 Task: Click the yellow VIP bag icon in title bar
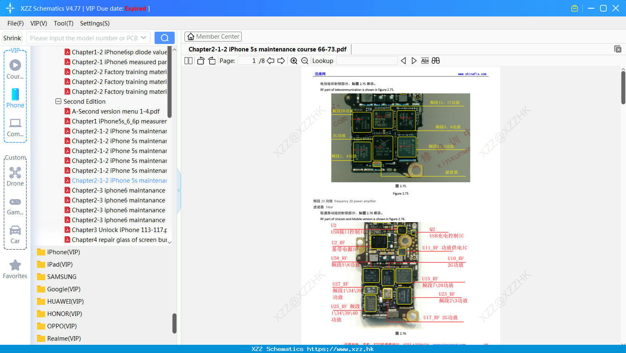[x=575, y=8]
